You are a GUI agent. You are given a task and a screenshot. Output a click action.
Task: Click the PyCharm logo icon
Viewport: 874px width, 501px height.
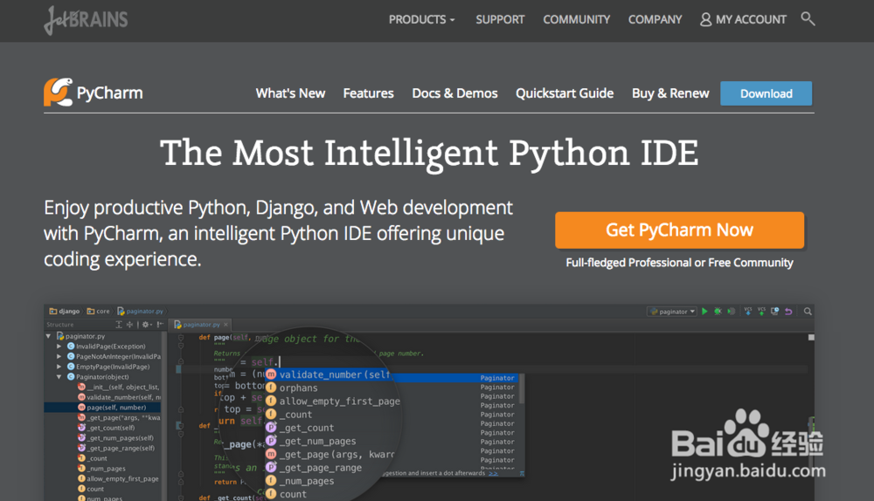point(58,93)
